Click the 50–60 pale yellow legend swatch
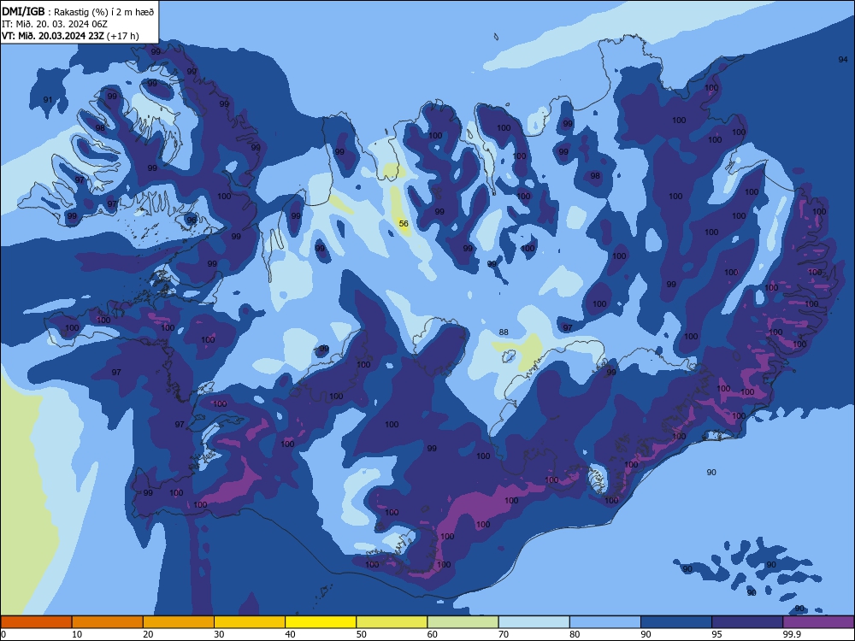The width and height of the screenshot is (855, 641). [x=392, y=622]
